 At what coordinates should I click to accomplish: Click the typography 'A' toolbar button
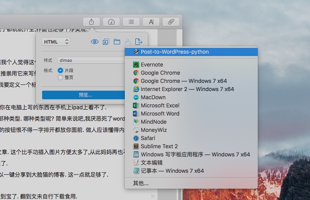tap(151, 22)
